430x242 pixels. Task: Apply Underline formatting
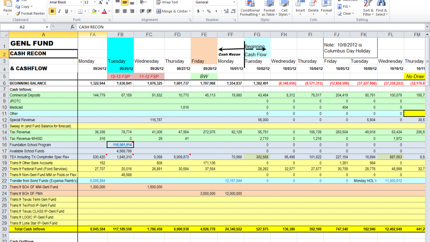click(67, 11)
